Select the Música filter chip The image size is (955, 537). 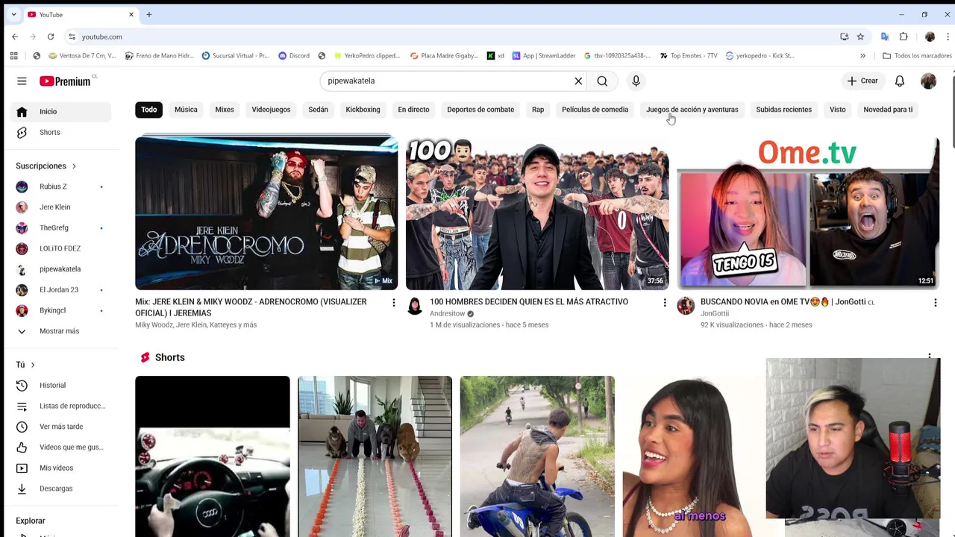186,110
